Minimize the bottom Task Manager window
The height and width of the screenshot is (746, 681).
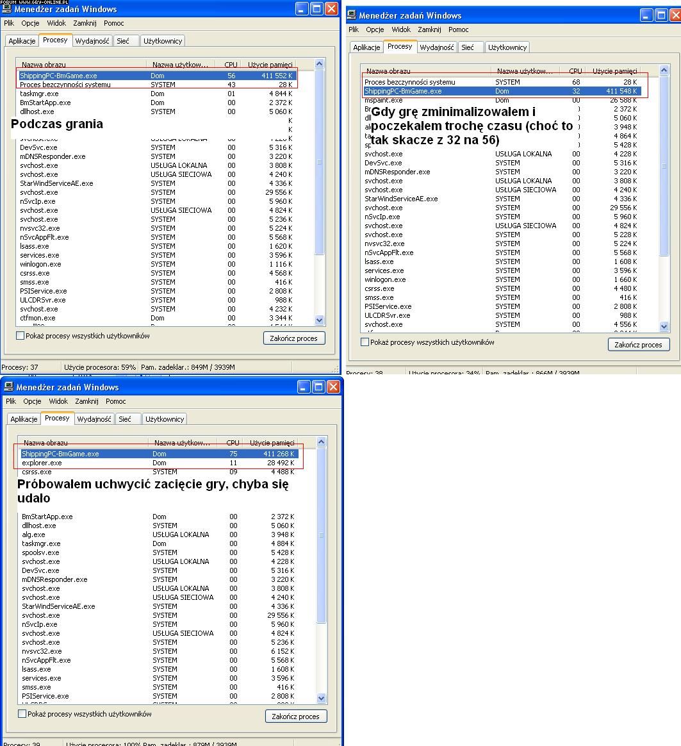[x=304, y=387]
